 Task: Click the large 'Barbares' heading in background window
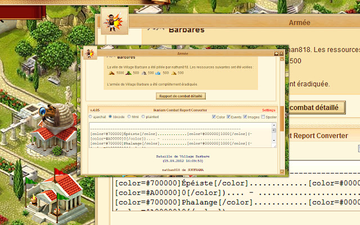186,30
